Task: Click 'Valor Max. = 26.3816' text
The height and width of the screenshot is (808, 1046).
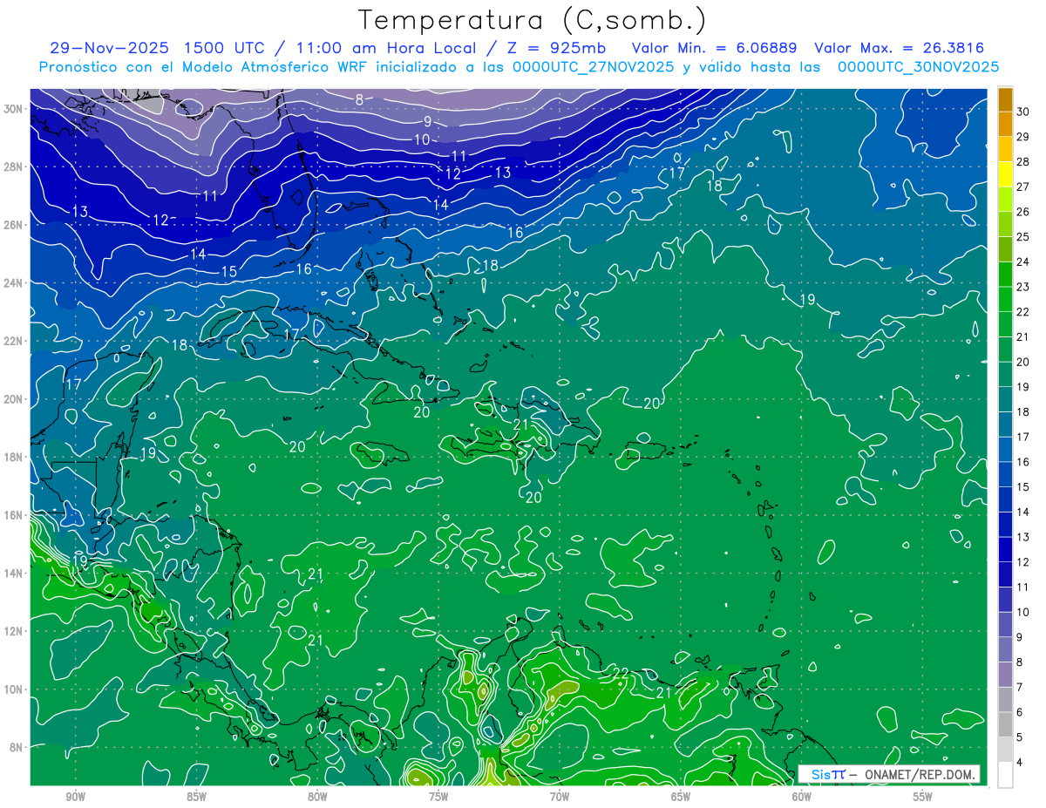Action: point(899,48)
